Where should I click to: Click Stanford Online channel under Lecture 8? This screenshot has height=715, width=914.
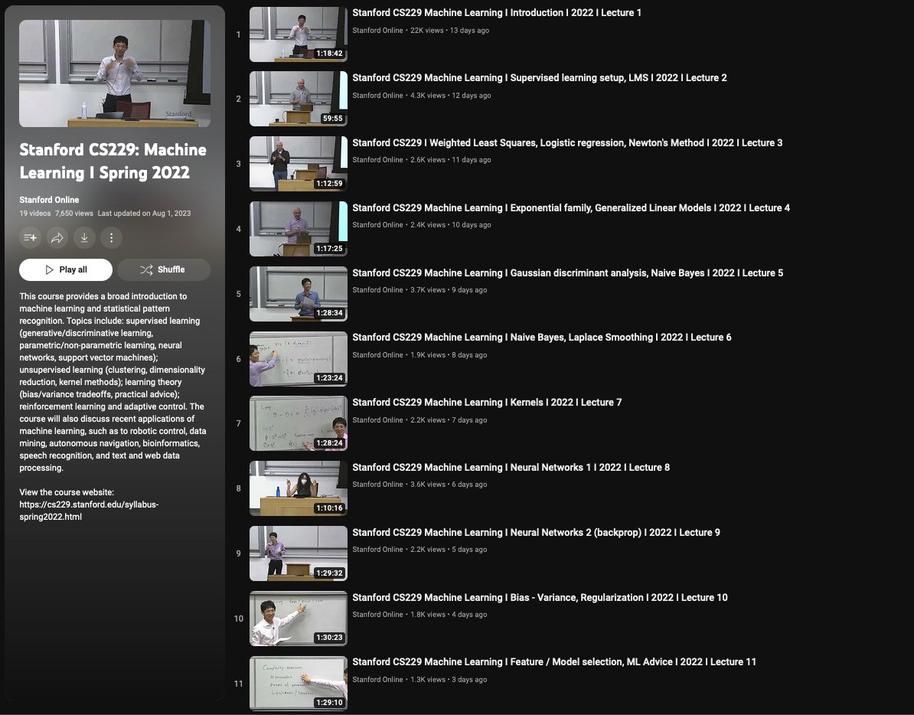(377, 485)
